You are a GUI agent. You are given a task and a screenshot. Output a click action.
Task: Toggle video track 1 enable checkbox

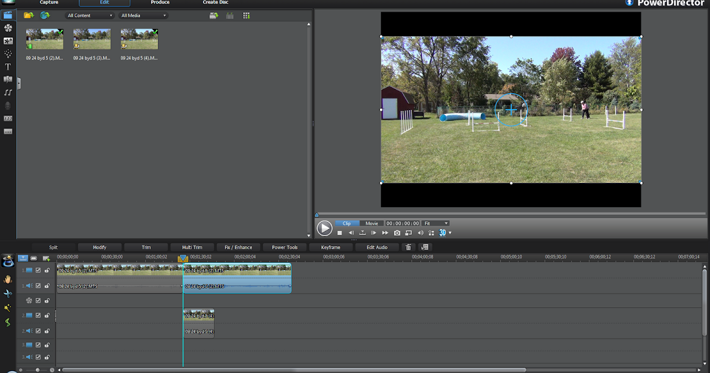point(38,270)
